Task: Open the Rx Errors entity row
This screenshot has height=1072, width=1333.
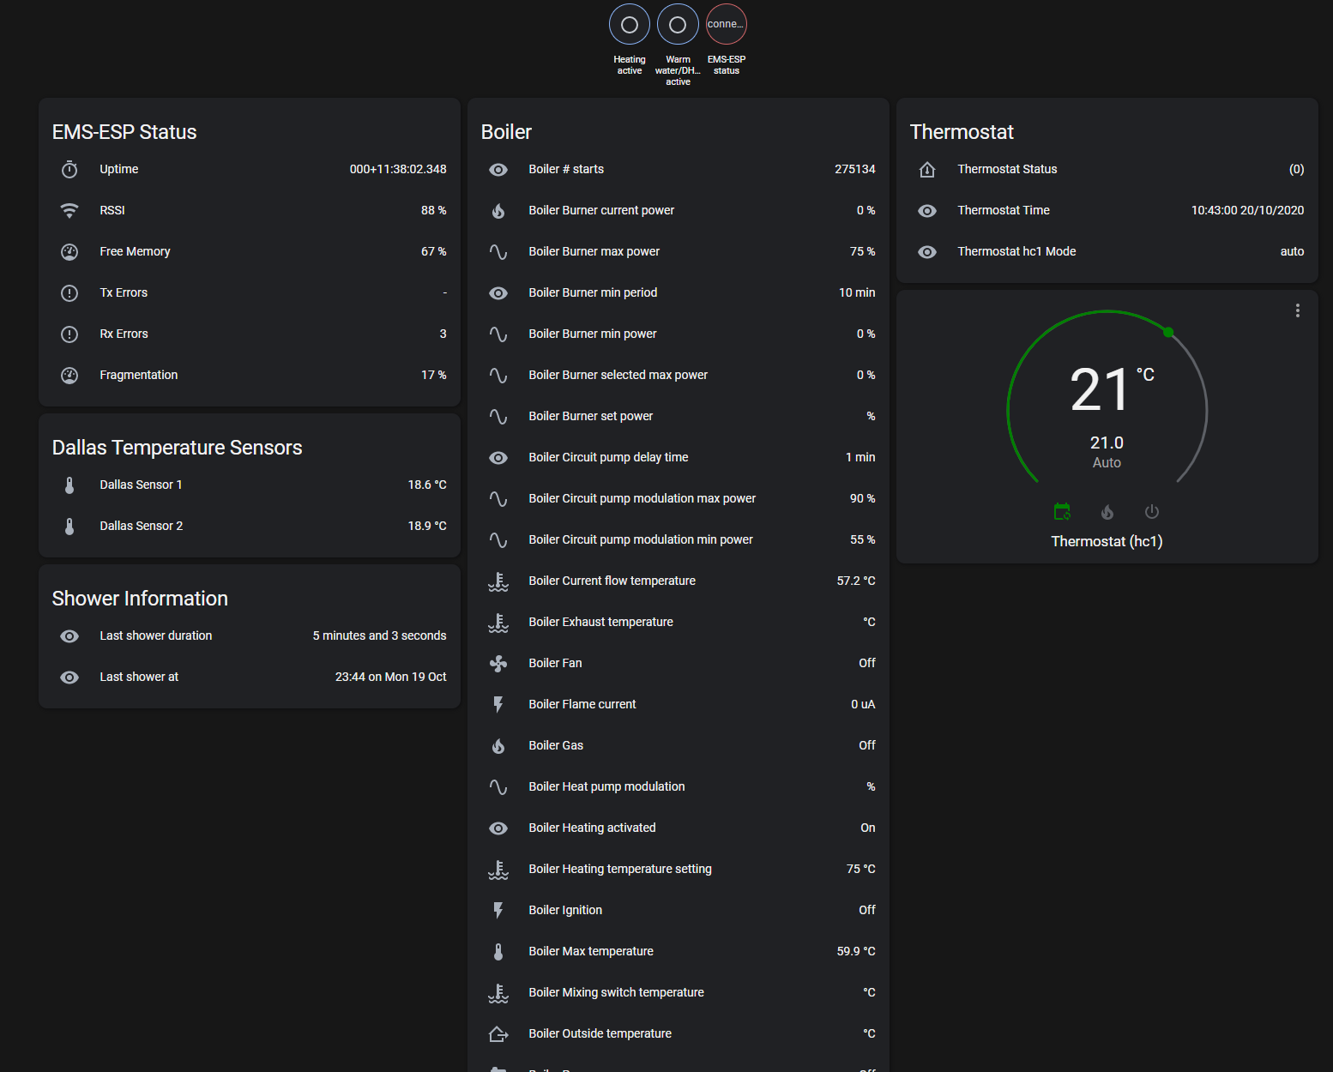Action: pos(249,334)
